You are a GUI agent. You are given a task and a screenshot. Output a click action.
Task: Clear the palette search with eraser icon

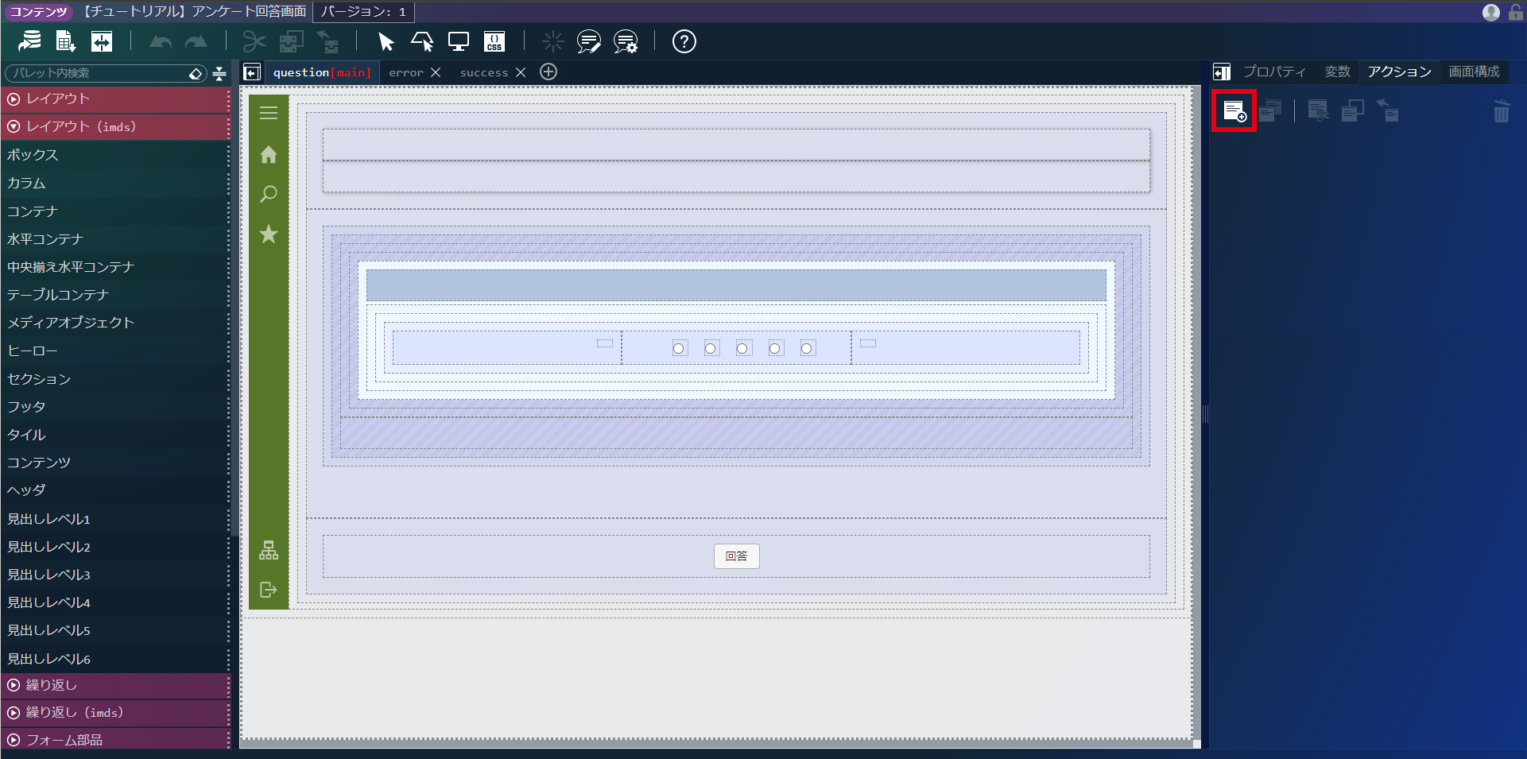click(196, 73)
